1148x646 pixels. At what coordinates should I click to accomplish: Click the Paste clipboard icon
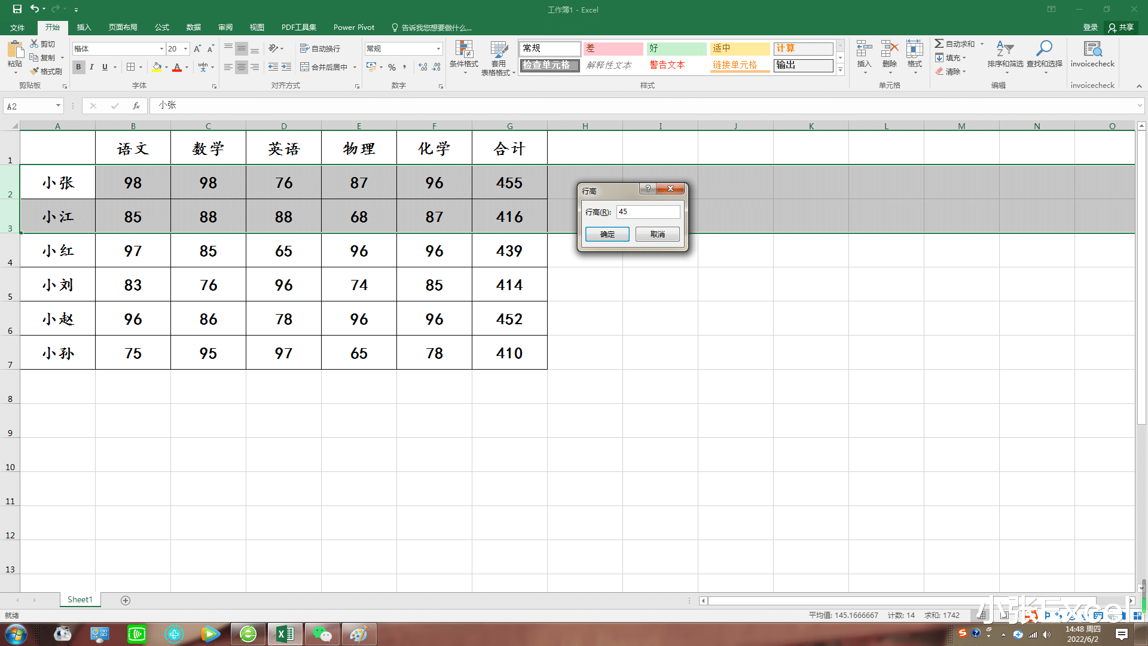(x=15, y=50)
